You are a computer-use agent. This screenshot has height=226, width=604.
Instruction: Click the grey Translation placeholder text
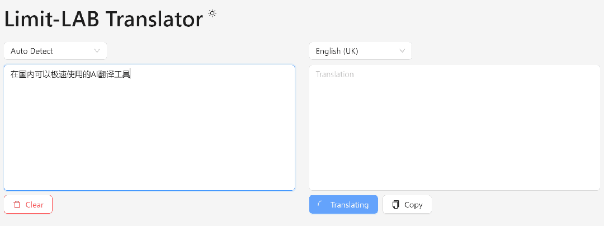coord(334,74)
